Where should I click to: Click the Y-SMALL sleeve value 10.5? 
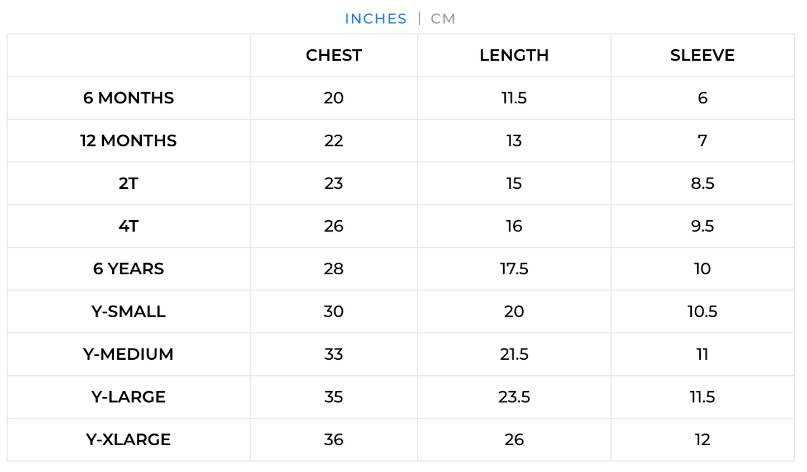click(703, 312)
